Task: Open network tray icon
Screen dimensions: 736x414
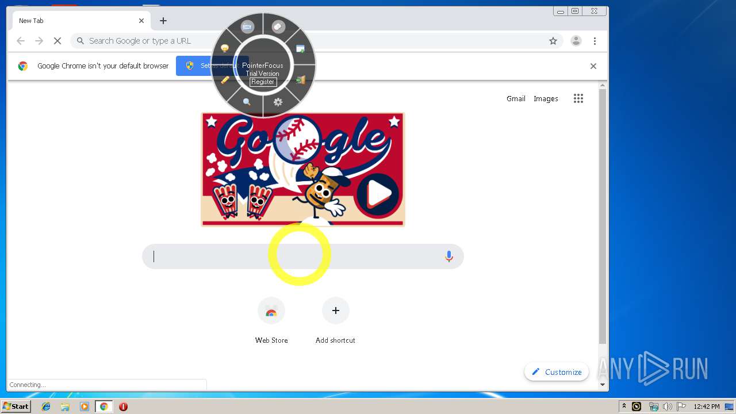Action: coord(653,407)
